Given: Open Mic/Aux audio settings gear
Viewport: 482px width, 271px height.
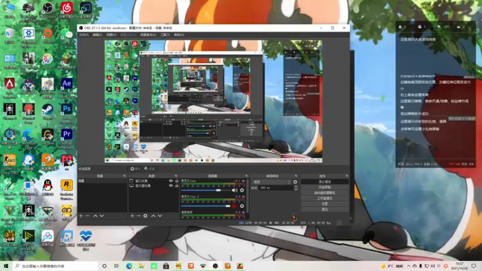Looking at the screenshot, I should click(242, 190).
